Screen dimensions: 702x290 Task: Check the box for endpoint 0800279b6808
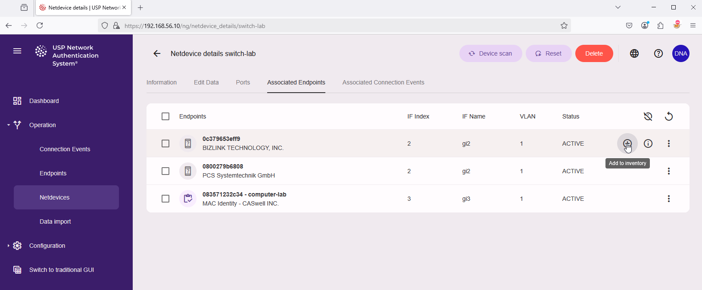point(165,171)
